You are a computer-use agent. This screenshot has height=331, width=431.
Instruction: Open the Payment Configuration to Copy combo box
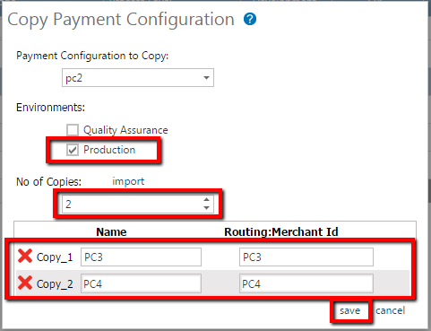tap(138, 78)
